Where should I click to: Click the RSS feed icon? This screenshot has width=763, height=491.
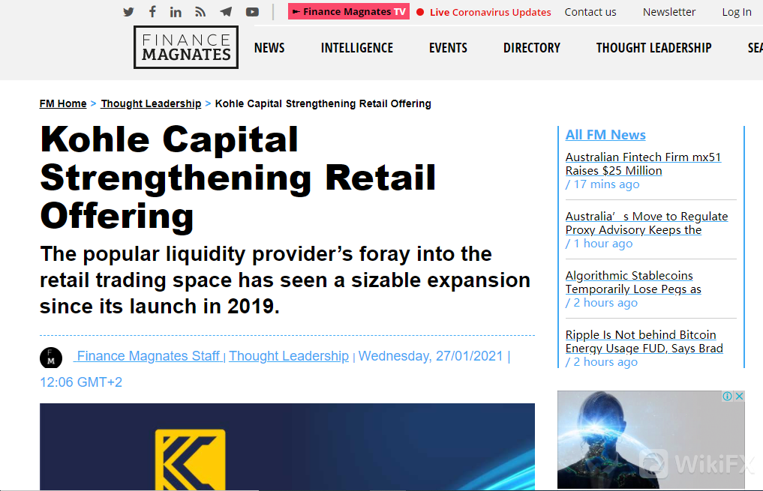[200, 12]
